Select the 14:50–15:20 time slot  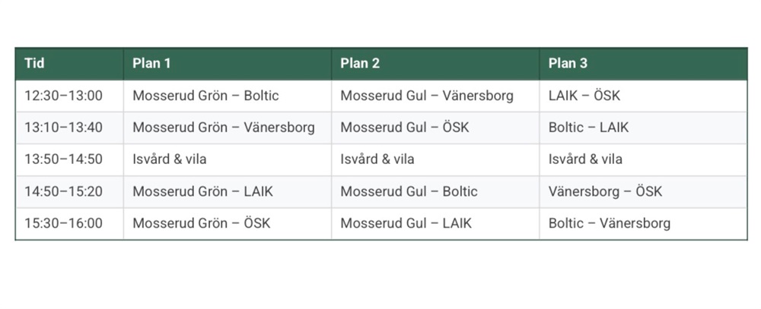pos(63,191)
